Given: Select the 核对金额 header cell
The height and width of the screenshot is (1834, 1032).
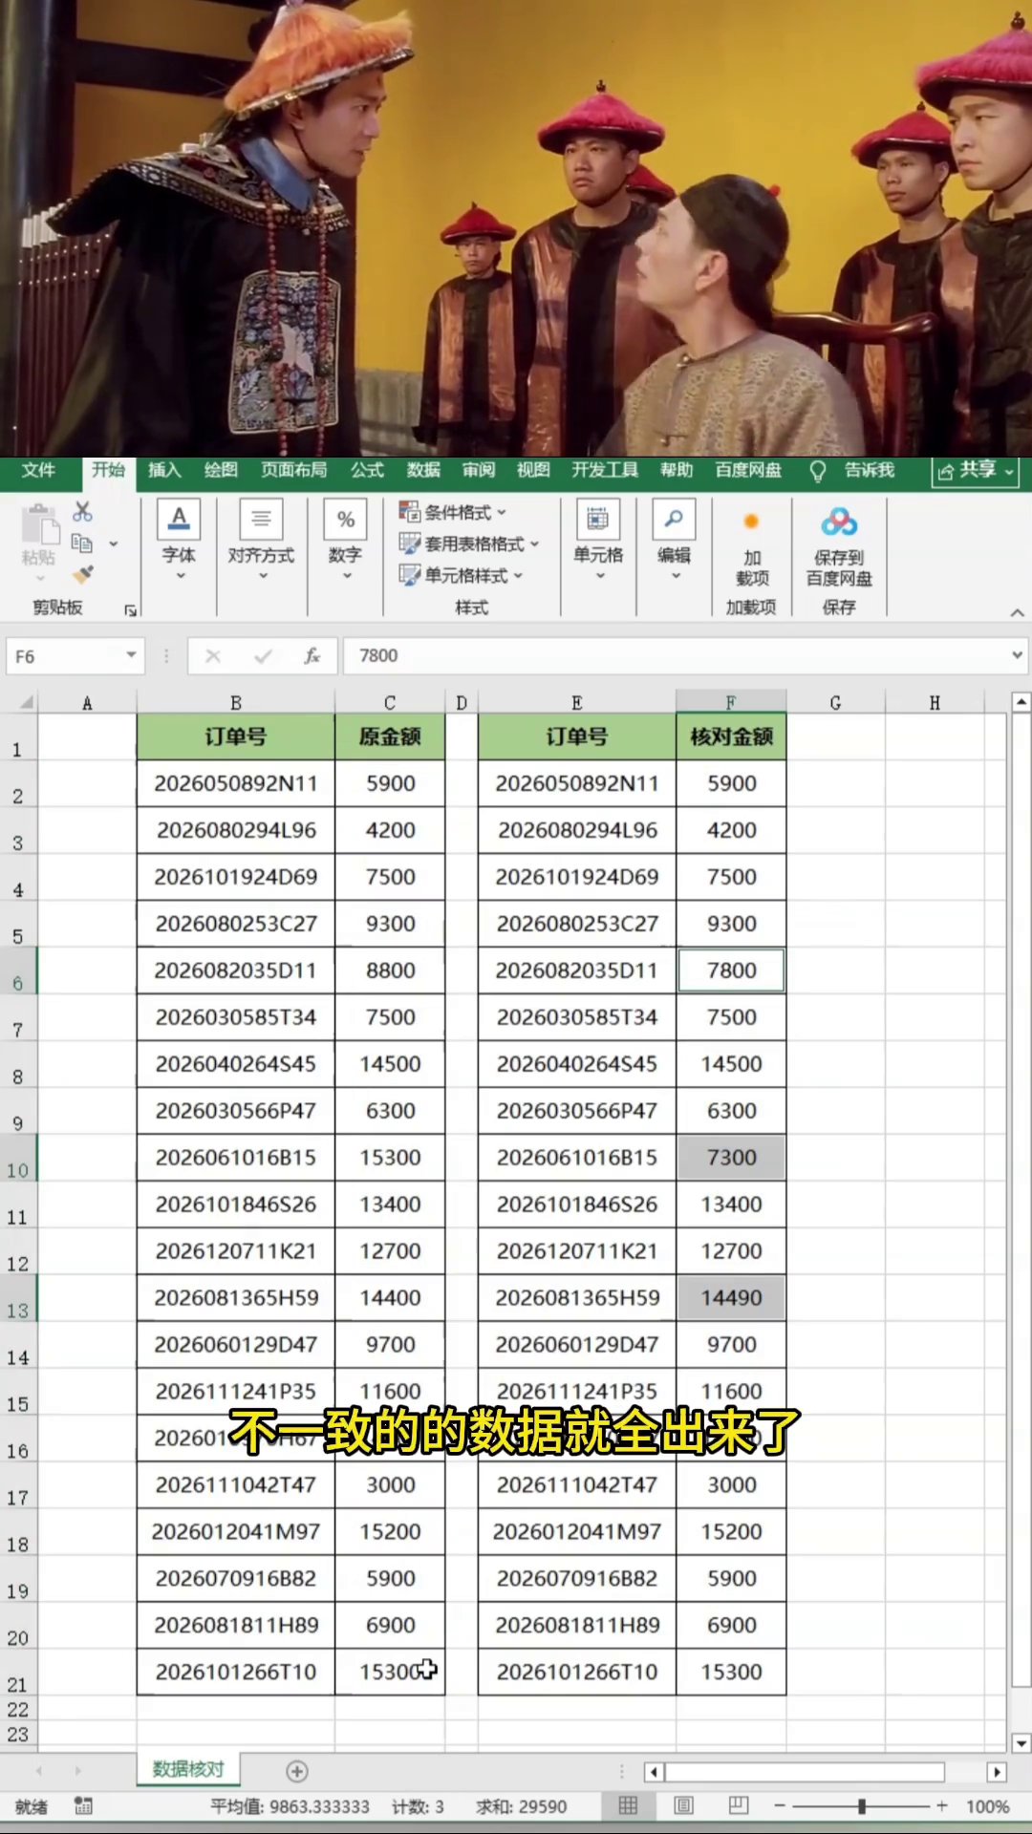Looking at the screenshot, I should click(x=731, y=736).
